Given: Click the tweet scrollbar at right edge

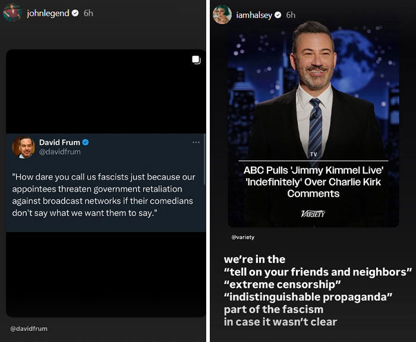Looking at the screenshot, I should (x=204, y=159).
